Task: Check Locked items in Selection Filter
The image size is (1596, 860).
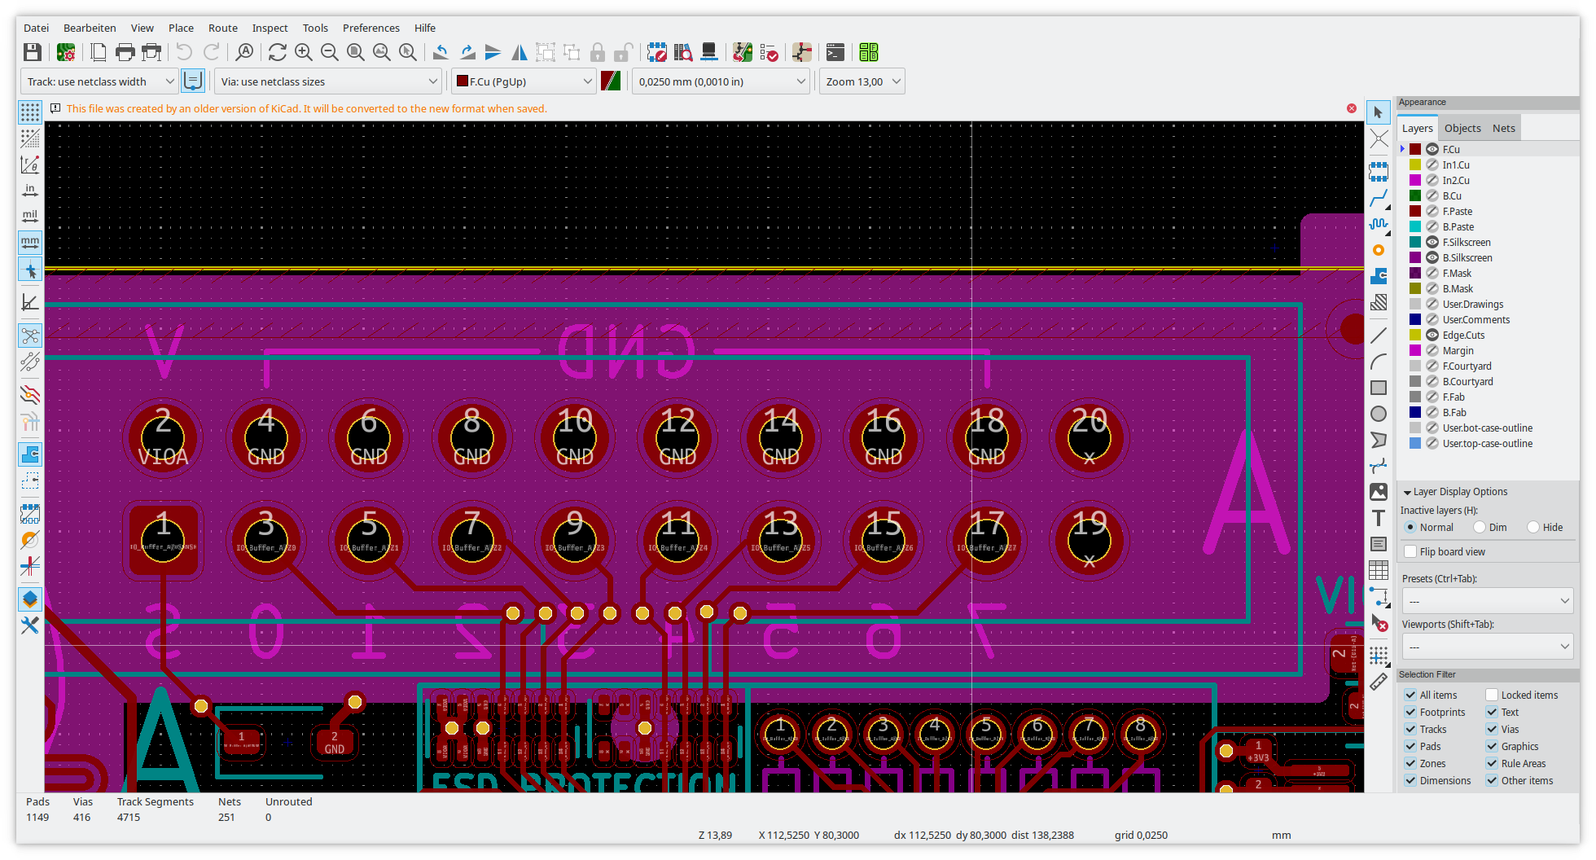Action: (1492, 695)
